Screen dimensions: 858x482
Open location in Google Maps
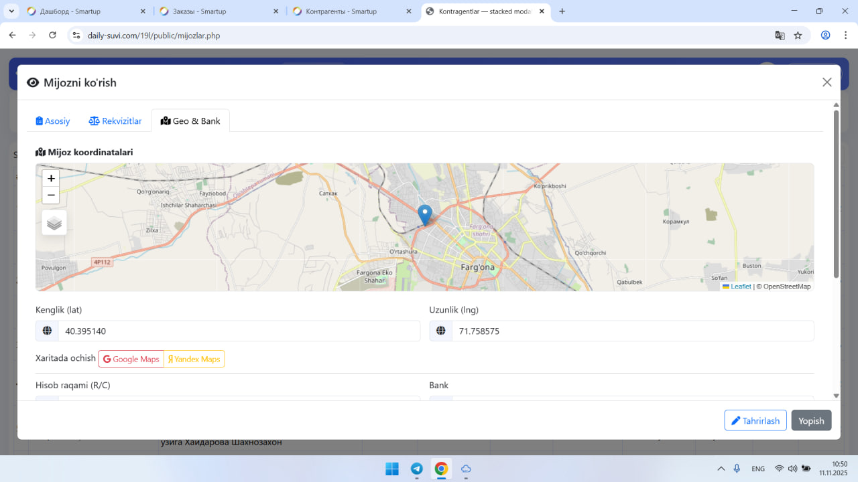(131, 359)
